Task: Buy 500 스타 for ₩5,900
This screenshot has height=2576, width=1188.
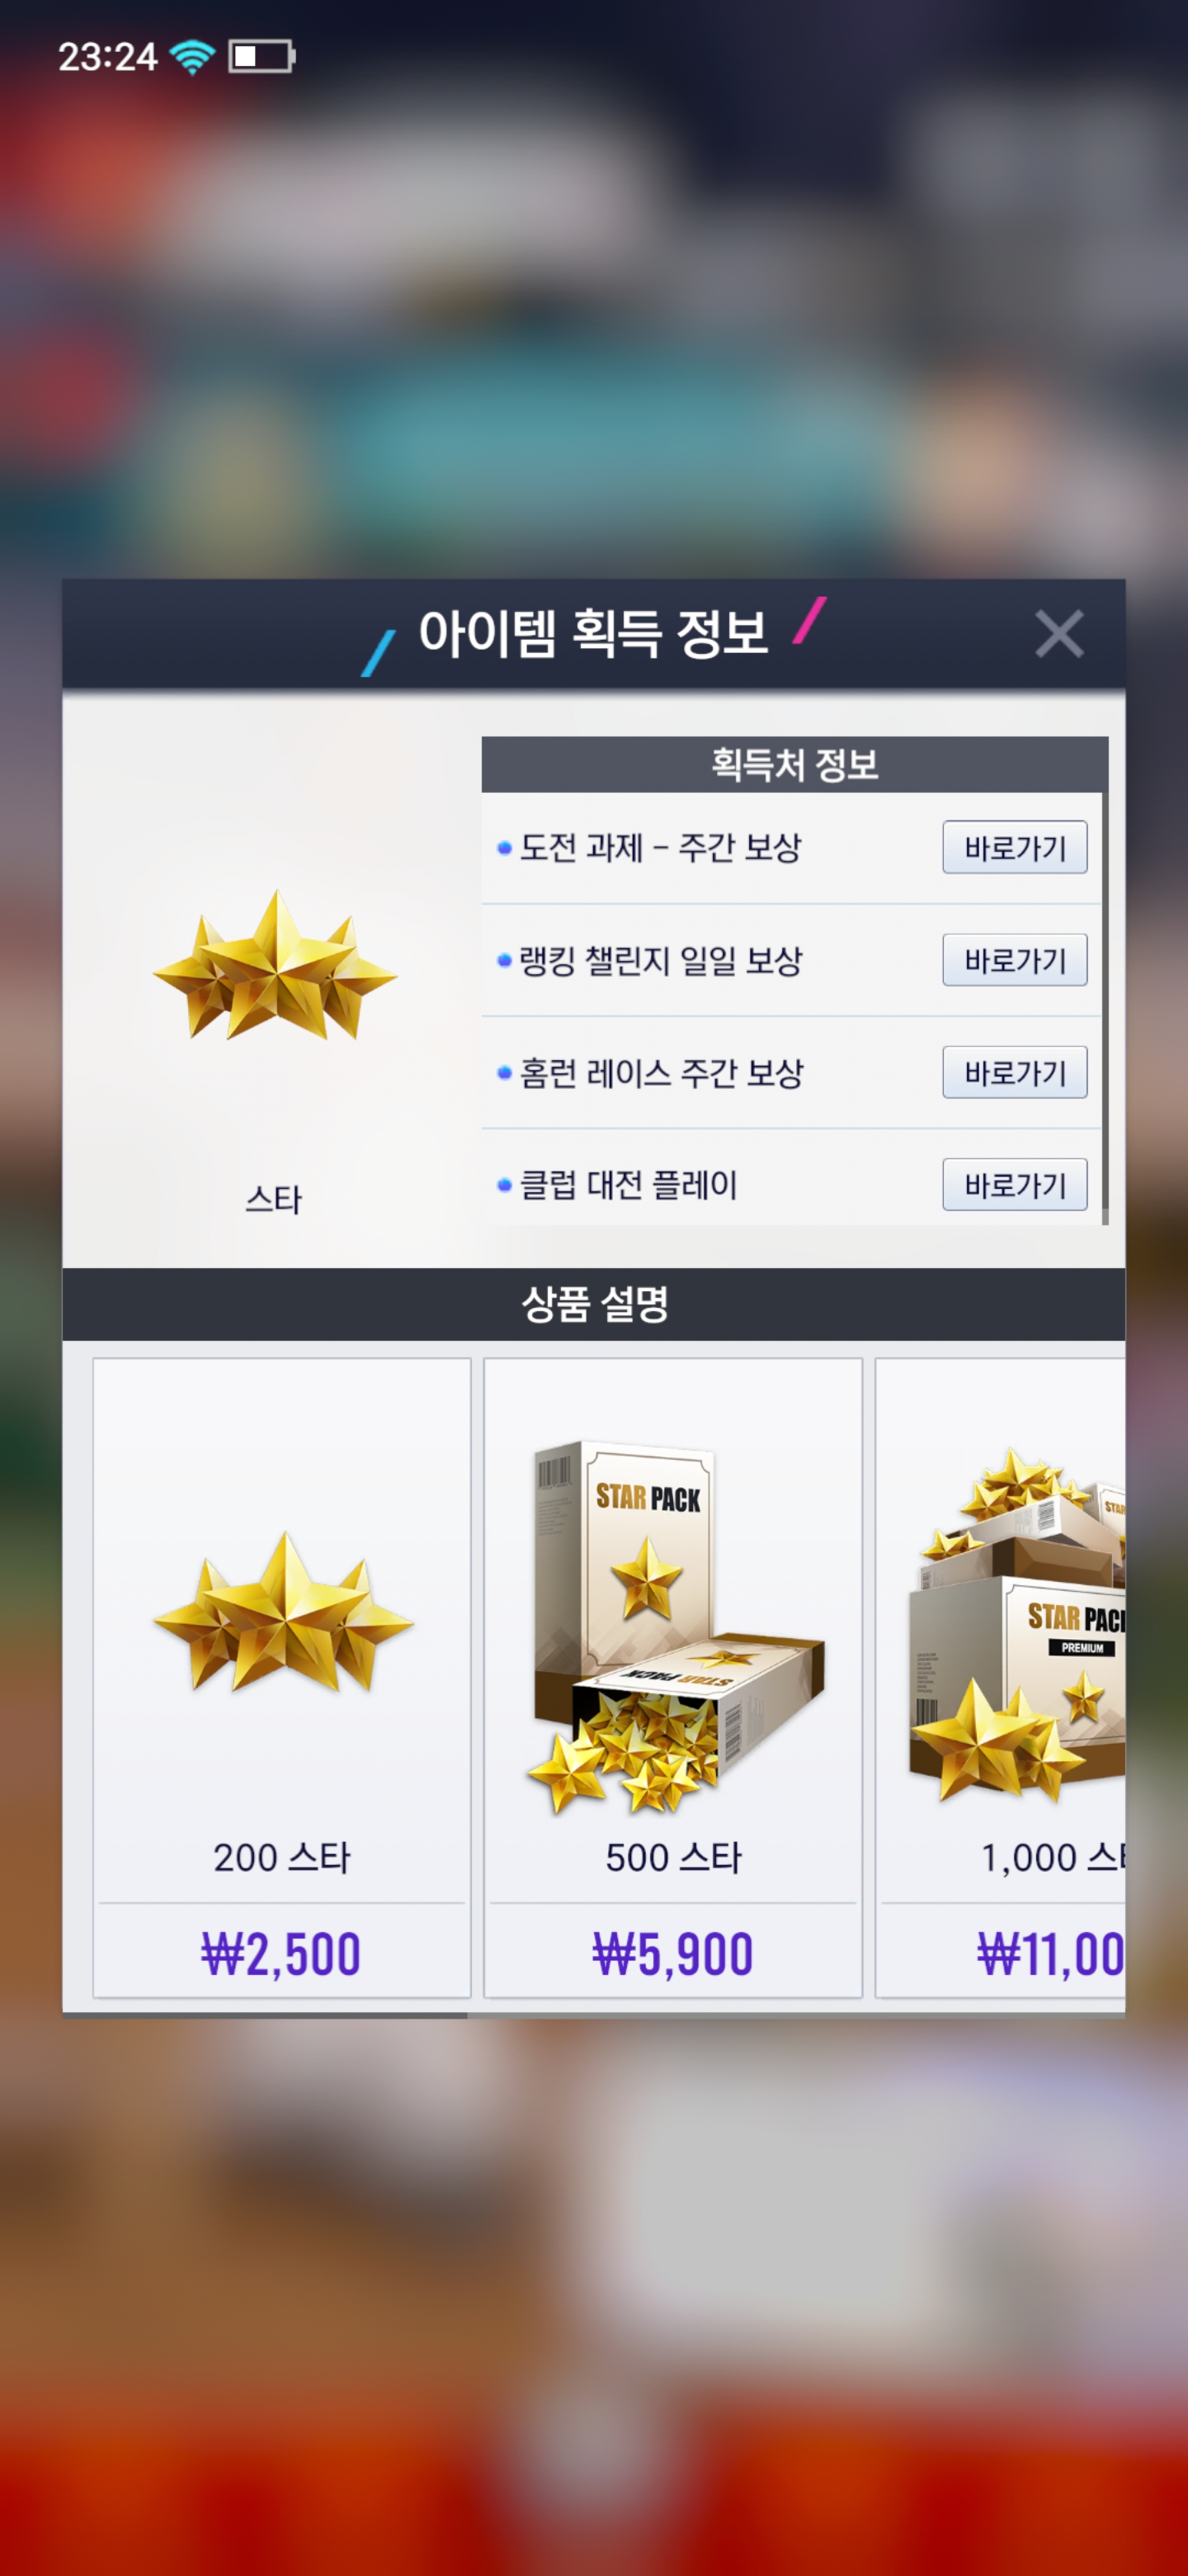Action: click(x=672, y=1954)
